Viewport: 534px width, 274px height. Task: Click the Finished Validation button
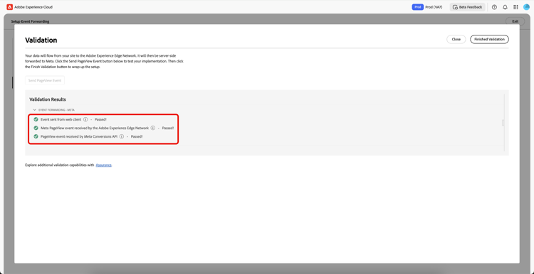coord(489,39)
